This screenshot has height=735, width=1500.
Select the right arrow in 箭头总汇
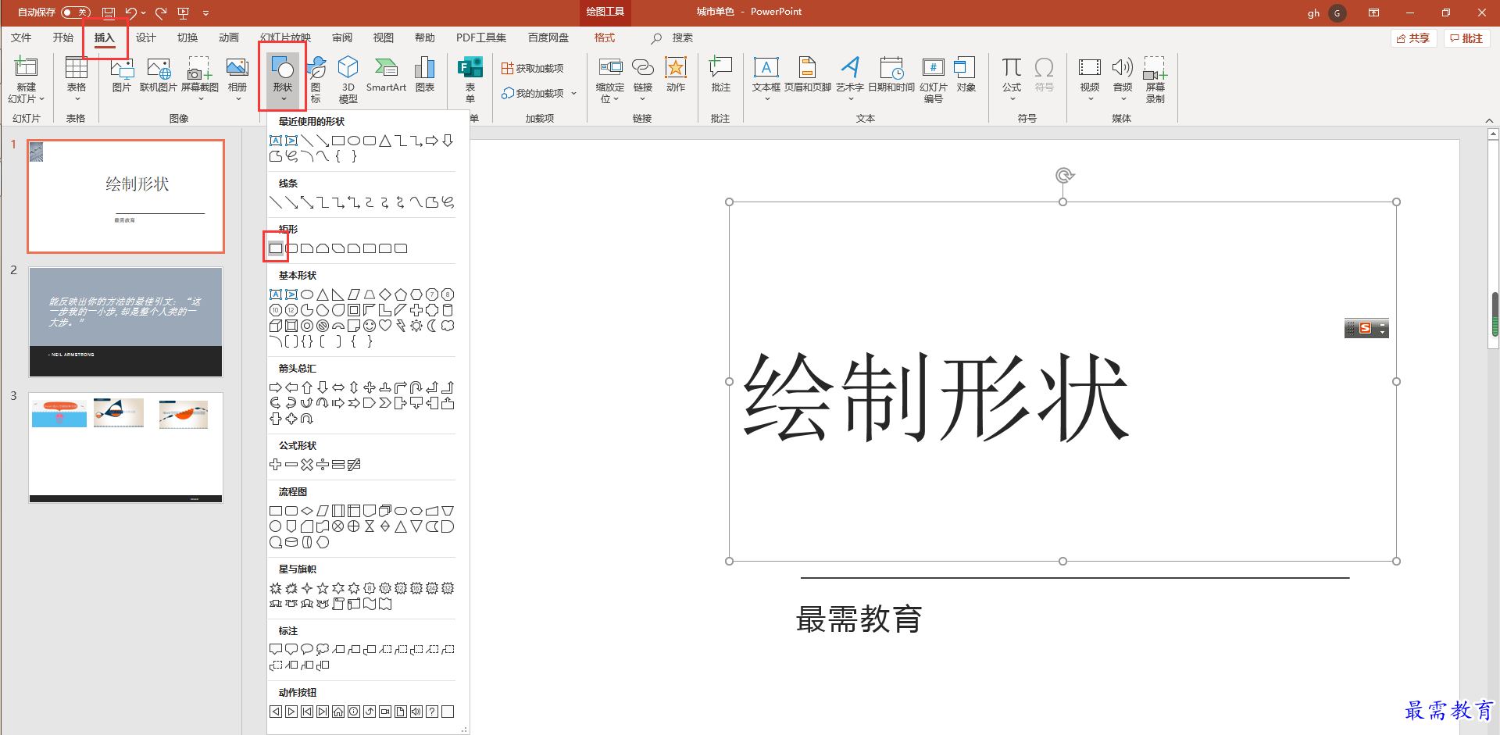276,387
